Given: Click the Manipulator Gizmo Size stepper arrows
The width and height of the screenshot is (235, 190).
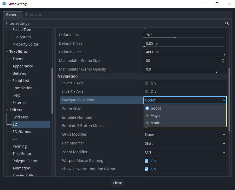Looking at the screenshot, I should pos(223,61).
